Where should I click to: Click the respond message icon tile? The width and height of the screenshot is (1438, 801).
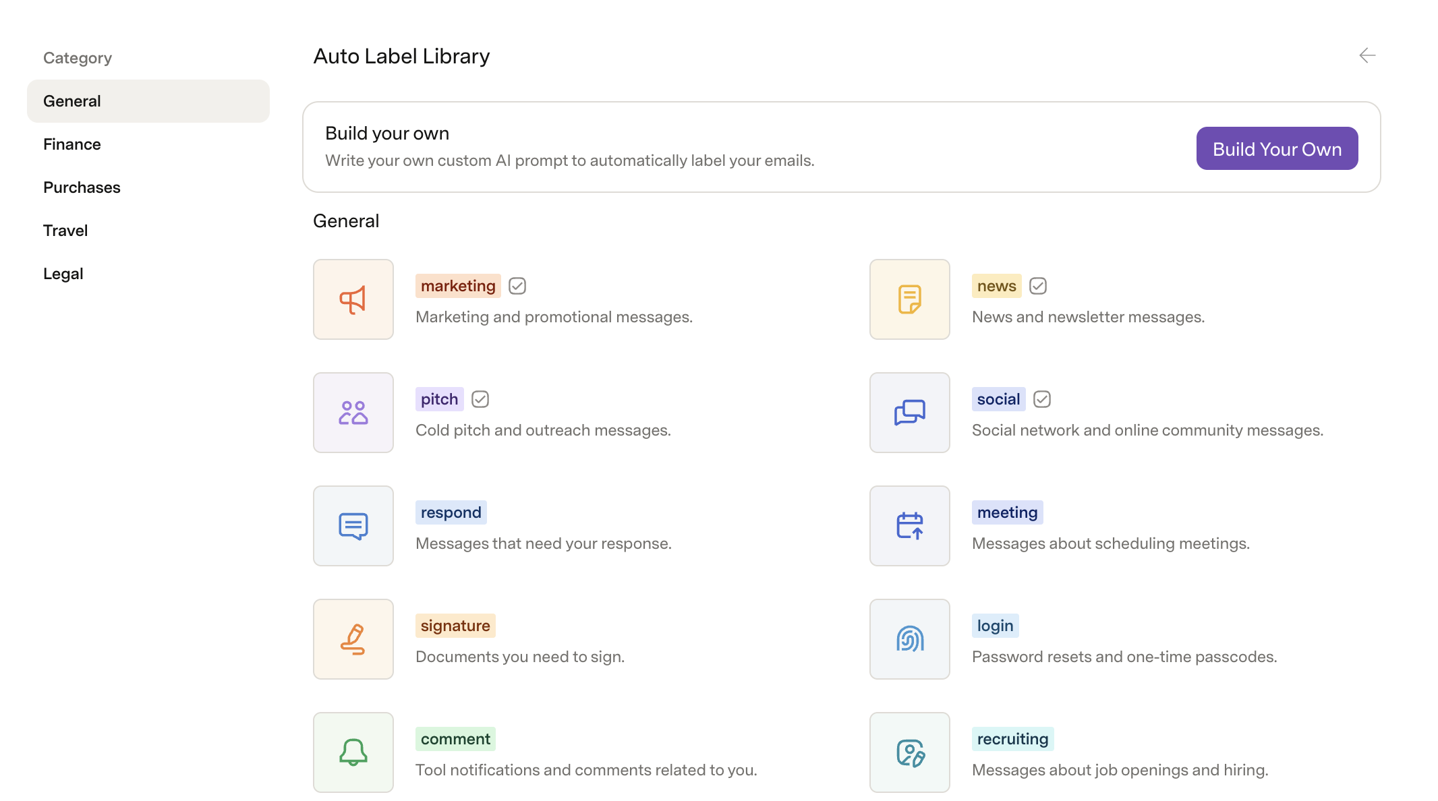pos(353,526)
